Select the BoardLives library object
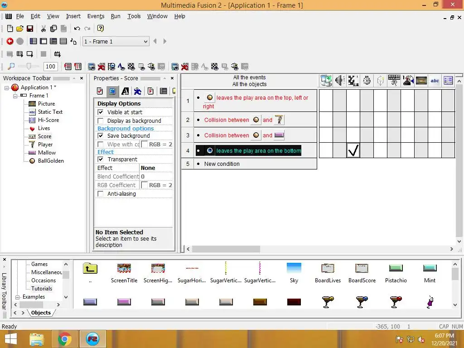 328,273
